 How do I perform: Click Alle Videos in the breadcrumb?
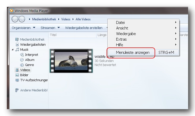pos(83,19)
